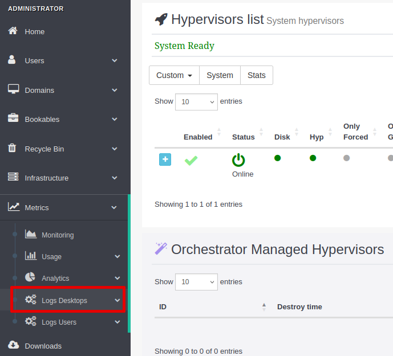Click the System button
393x356 pixels.
click(x=220, y=75)
